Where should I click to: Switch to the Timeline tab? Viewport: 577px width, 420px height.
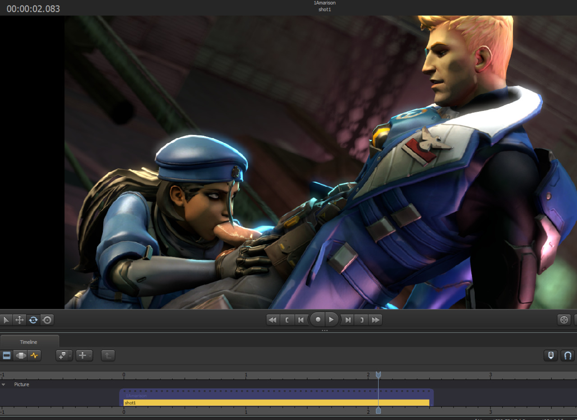pyautogui.click(x=28, y=342)
